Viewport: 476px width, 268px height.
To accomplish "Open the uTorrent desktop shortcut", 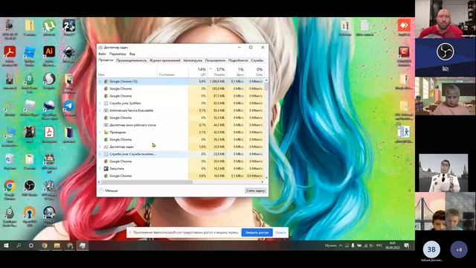I will tap(49, 28).
